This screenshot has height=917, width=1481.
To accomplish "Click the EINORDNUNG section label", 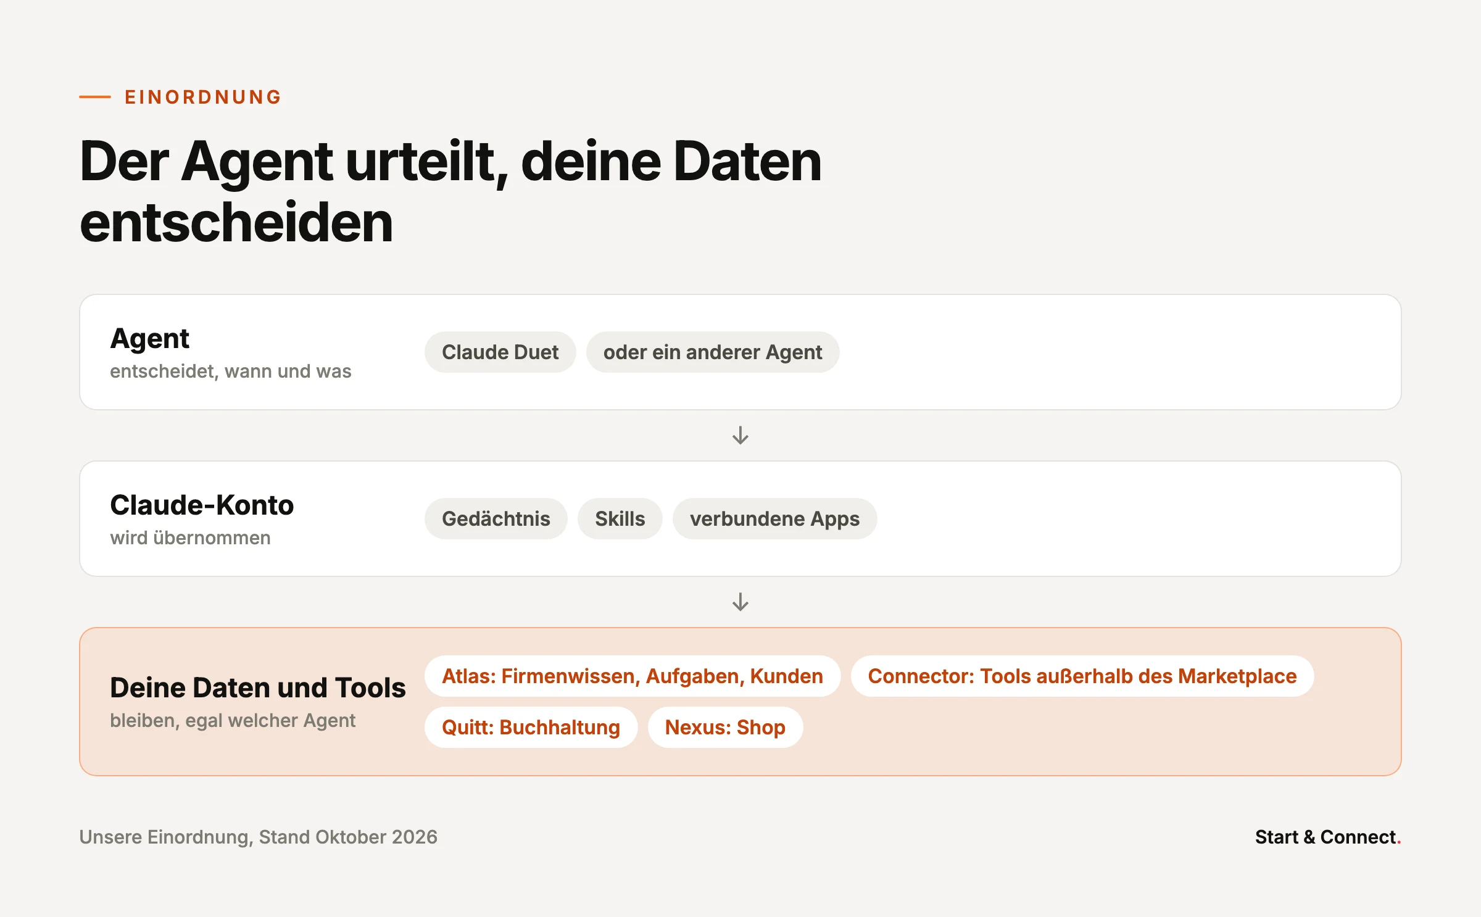I will (203, 97).
